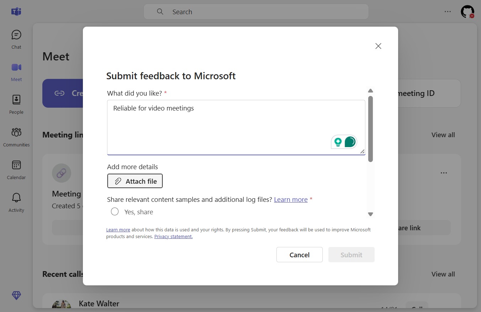Click the dialog scrollbar thumb
This screenshot has height=312, width=481.
click(370, 129)
